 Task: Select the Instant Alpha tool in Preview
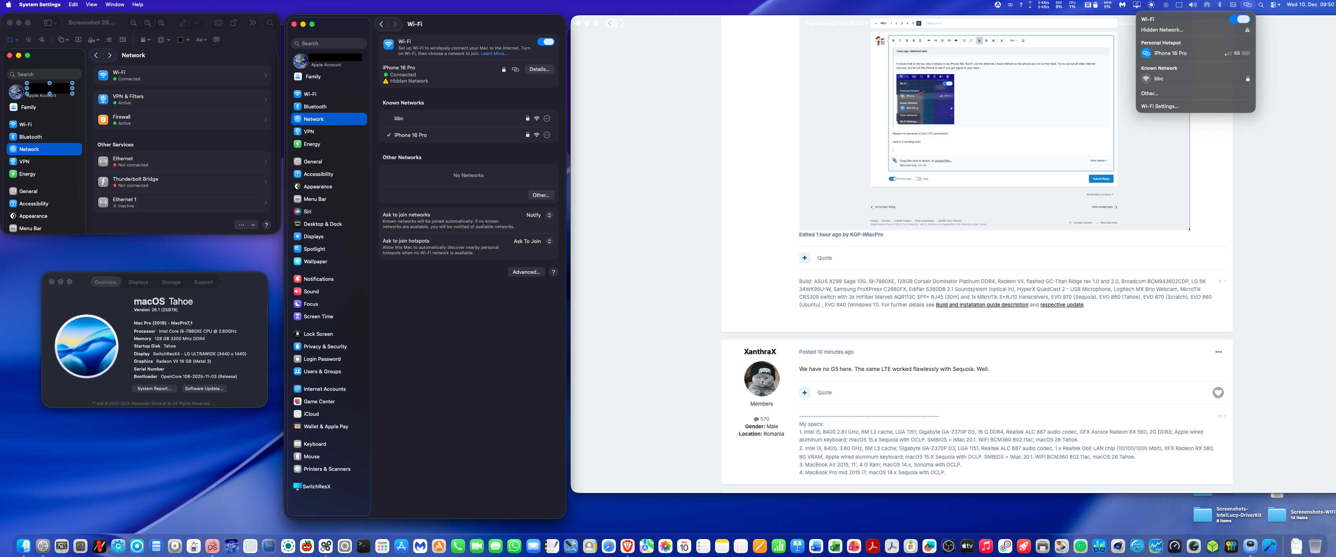tap(29, 40)
